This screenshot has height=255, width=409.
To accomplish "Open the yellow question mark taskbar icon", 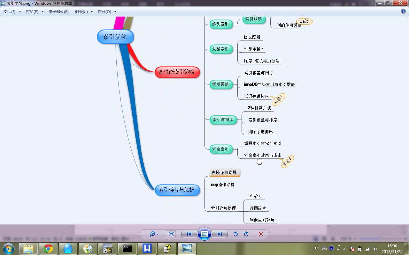I will pyautogui.click(x=167, y=248).
